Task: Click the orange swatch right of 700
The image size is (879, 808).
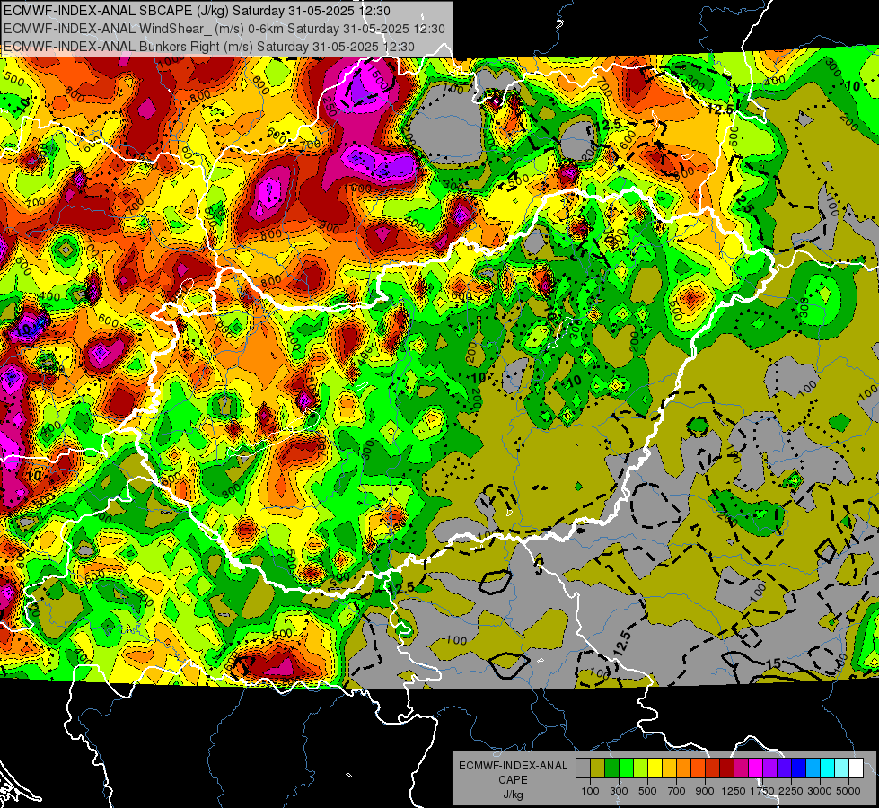Action: 684,768
